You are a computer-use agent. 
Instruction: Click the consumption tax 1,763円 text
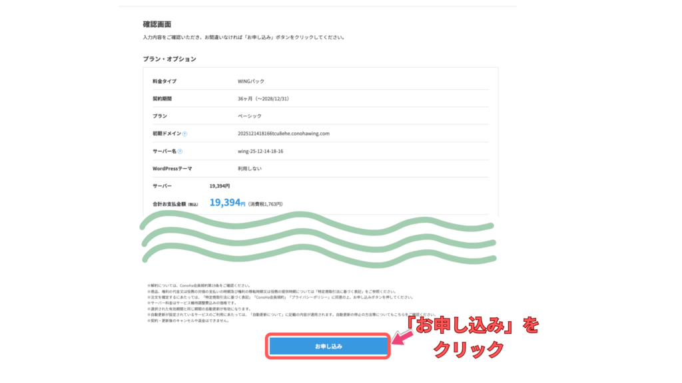pyautogui.click(x=265, y=204)
